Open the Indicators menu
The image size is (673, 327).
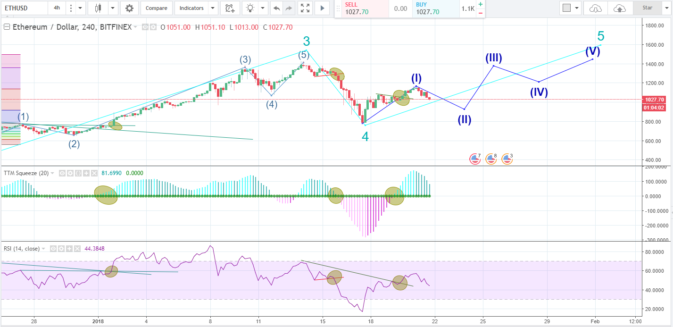(x=192, y=8)
